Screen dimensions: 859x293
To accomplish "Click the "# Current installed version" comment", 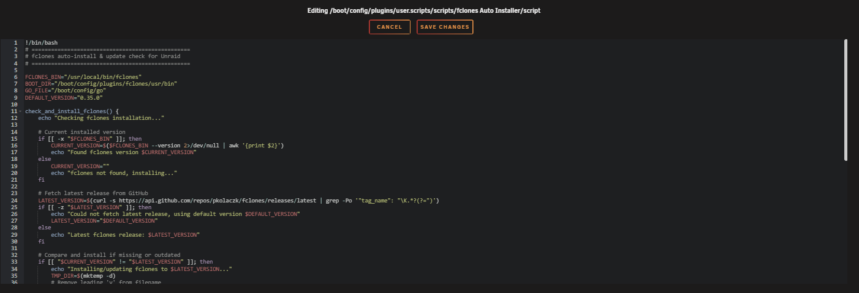I will click(81, 132).
